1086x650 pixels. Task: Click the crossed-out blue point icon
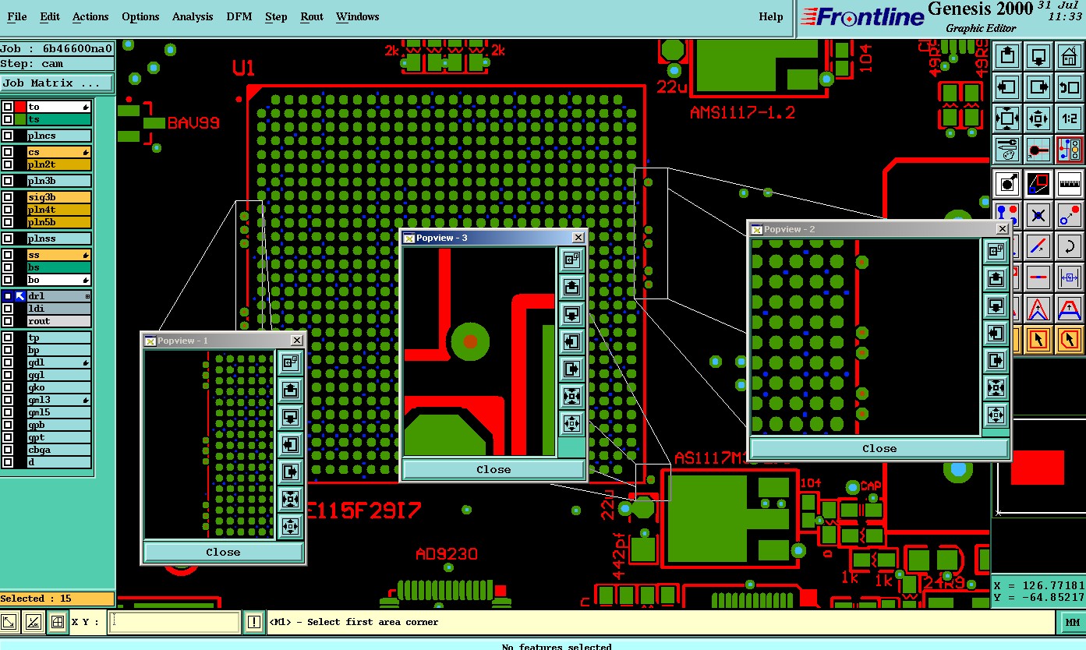pyautogui.click(x=1038, y=215)
